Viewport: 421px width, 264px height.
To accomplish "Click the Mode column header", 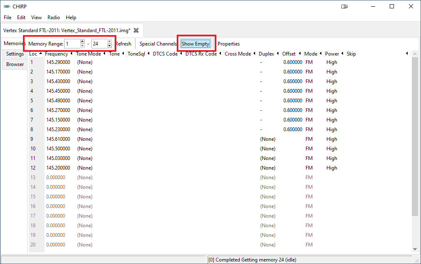I will point(313,54).
